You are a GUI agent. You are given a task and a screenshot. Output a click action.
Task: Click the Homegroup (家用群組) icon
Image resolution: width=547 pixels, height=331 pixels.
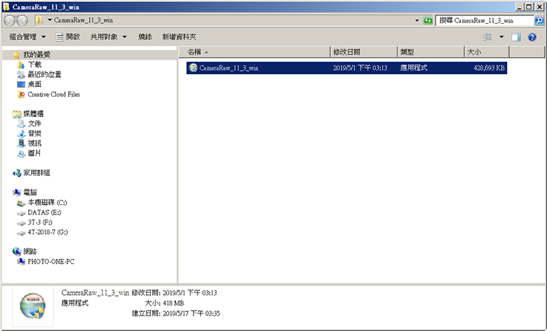(x=17, y=173)
